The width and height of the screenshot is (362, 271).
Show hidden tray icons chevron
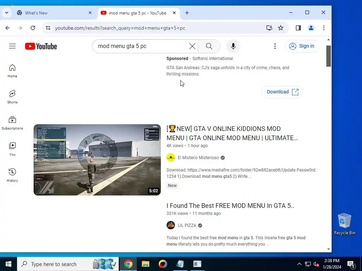[299, 264]
